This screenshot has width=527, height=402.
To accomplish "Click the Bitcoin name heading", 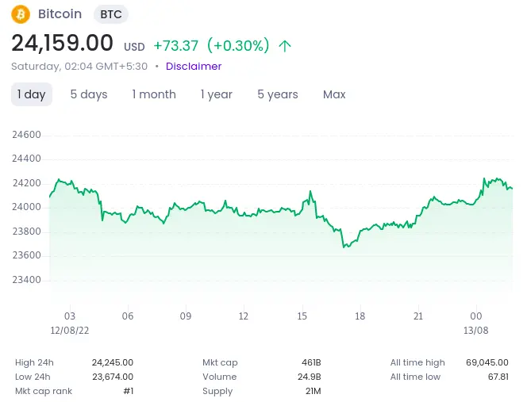I will pyautogui.click(x=60, y=14).
